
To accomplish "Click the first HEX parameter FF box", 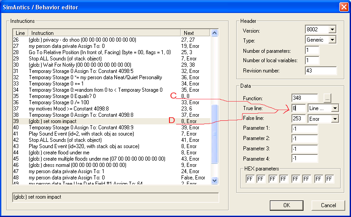I will (x=250, y=179).
